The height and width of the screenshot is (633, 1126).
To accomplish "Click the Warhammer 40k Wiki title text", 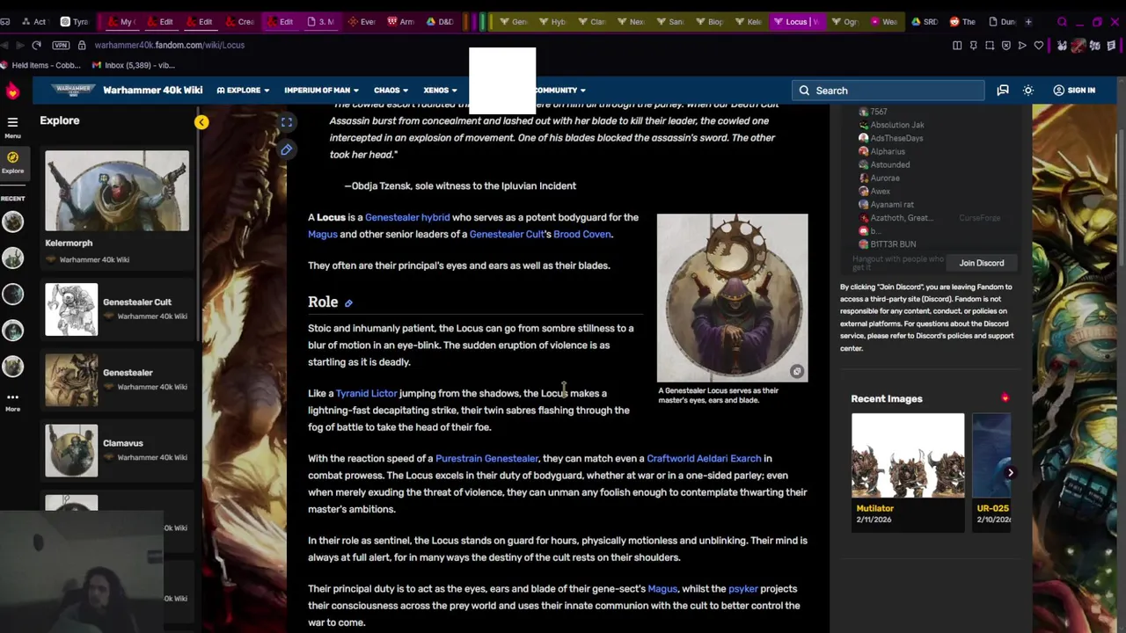I will pyautogui.click(x=152, y=90).
